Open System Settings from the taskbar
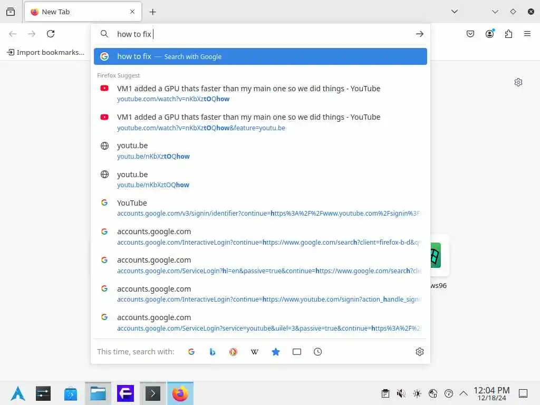This screenshot has height=405, width=540. [x=43, y=393]
